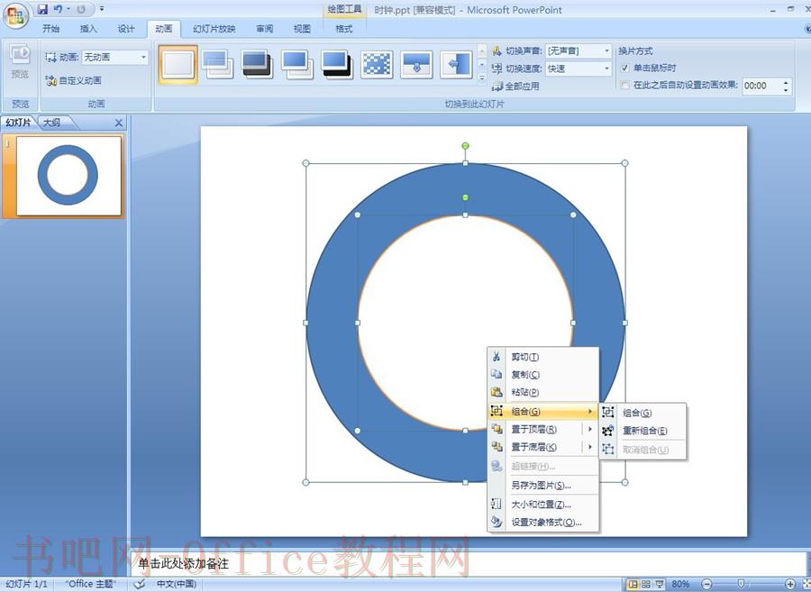
Task: Choose 设置对象格式(O)... from context menu
Action: [x=543, y=523]
